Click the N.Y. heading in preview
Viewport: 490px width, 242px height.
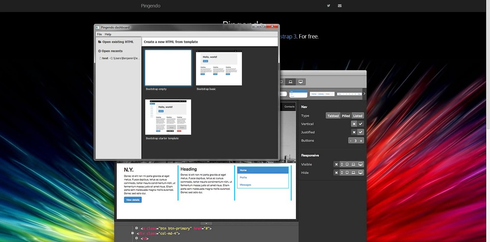point(129,170)
